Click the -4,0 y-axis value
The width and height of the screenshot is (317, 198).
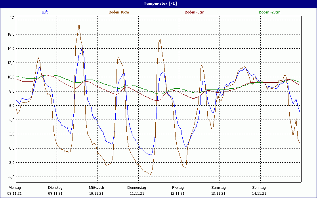pos(11,177)
